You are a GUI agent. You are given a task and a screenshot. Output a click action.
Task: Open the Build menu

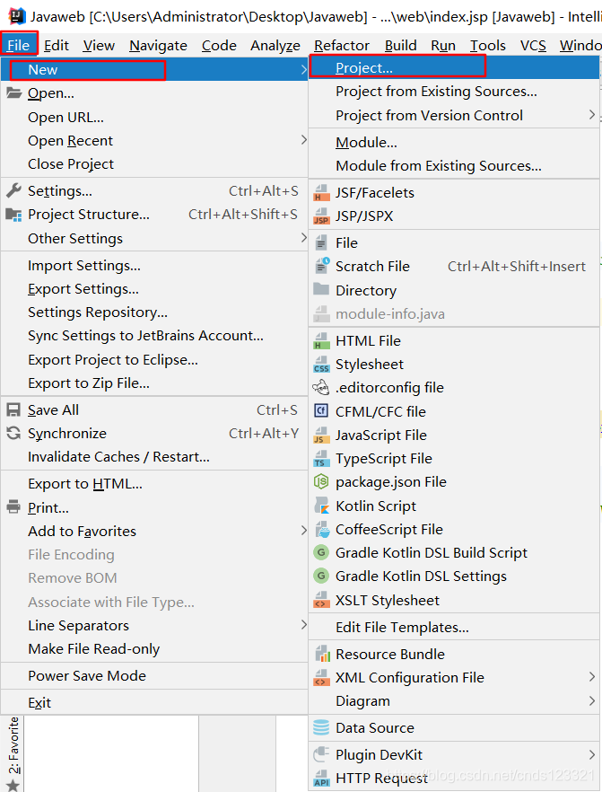401,46
